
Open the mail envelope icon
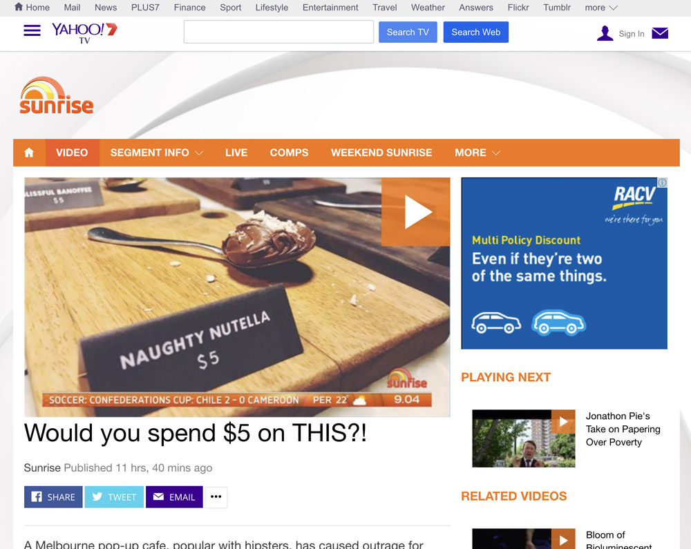[660, 33]
